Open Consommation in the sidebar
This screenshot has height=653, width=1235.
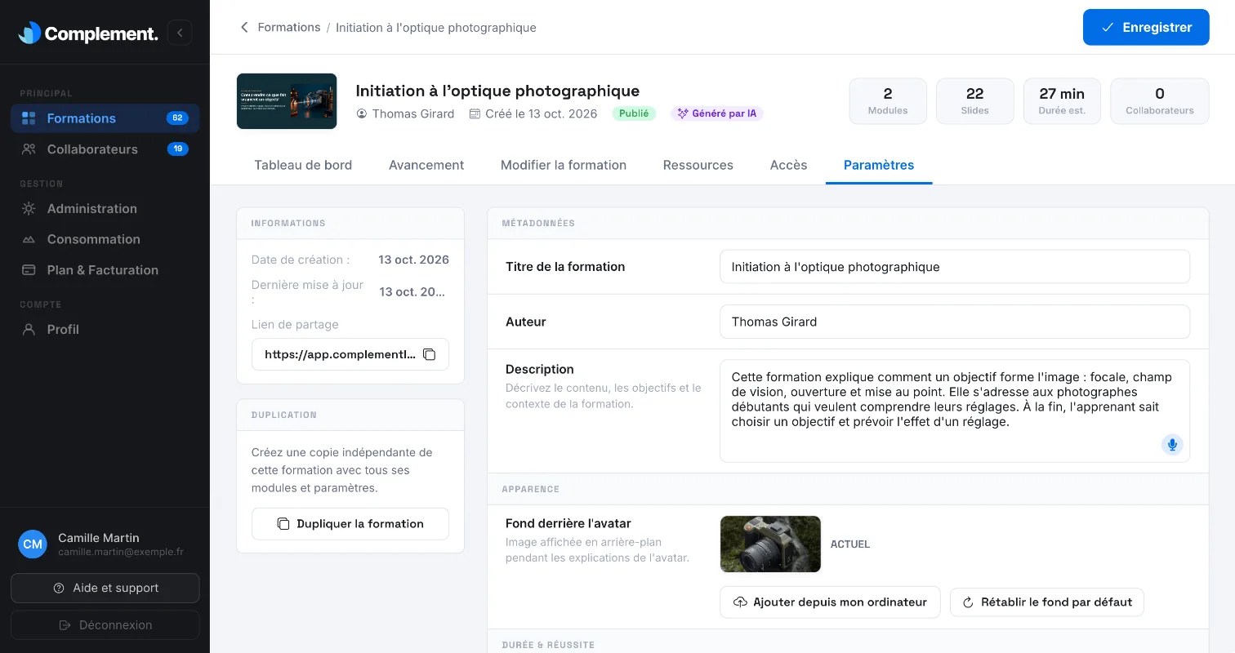coord(105,239)
